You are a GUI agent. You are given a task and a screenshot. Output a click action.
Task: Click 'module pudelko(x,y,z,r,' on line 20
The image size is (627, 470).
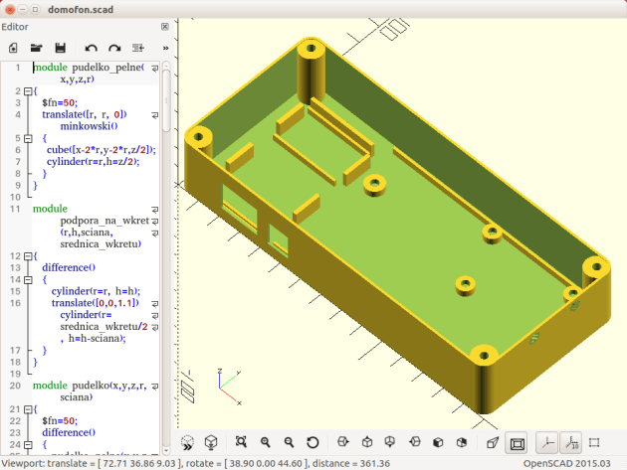tap(90, 386)
